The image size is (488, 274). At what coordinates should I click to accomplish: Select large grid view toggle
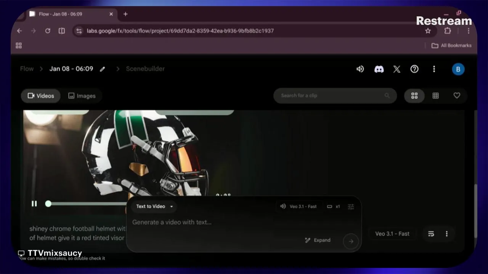point(414,96)
